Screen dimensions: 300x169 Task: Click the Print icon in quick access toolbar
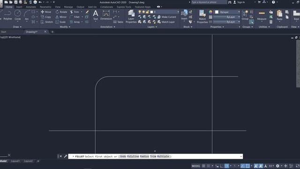(35, 2)
